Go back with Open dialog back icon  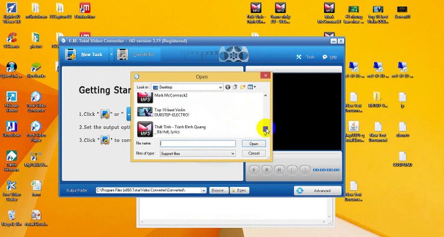228,87
